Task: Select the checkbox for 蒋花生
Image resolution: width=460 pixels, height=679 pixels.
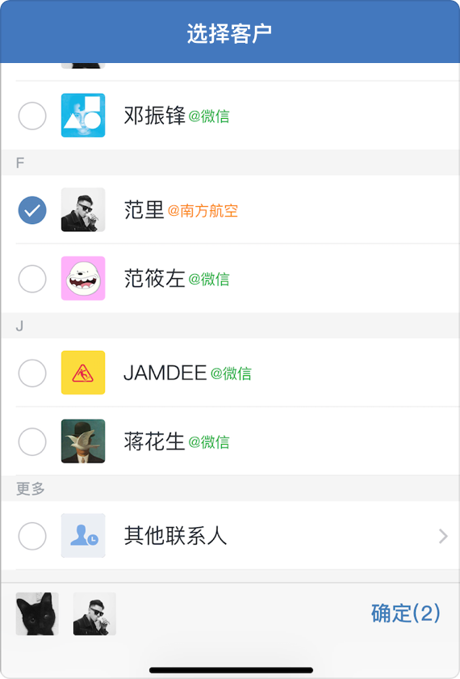Action: (x=32, y=441)
